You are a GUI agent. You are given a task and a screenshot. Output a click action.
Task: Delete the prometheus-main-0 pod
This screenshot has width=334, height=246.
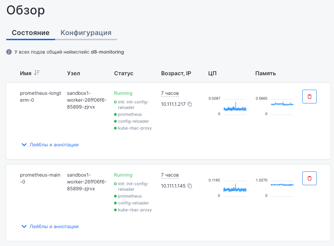coord(309,178)
